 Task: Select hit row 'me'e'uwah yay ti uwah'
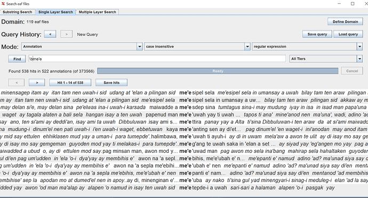(184, 114)
